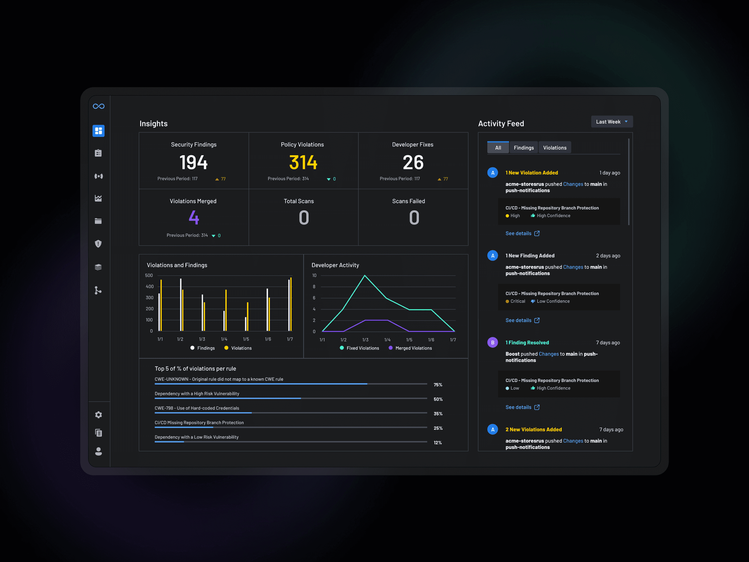Expand the settings gear menu in sidebar
This screenshot has width=749, height=562.
coord(99,414)
